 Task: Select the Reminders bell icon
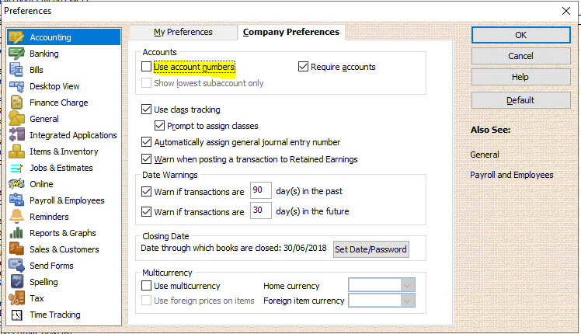click(x=16, y=217)
